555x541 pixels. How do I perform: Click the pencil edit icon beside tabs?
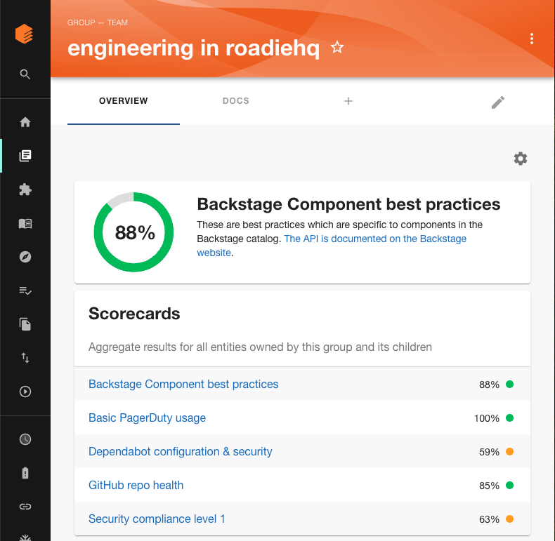[498, 102]
